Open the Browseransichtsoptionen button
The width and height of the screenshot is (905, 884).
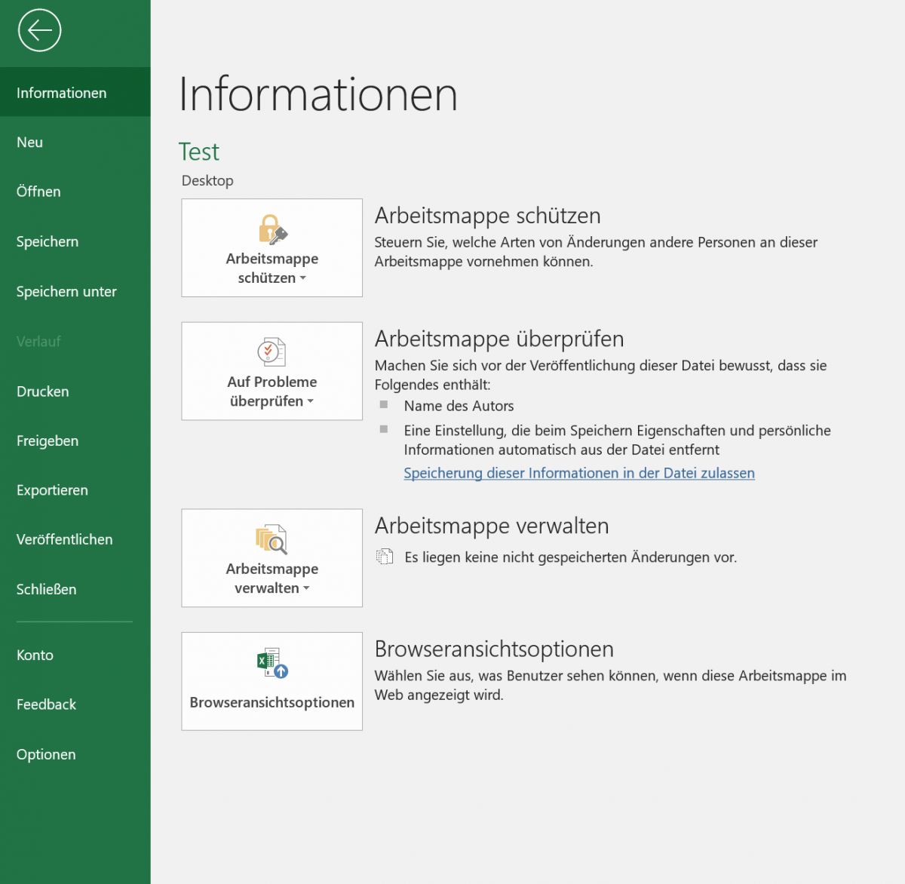tap(271, 702)
